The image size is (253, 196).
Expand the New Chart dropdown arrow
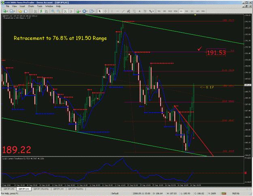(7, 11)
